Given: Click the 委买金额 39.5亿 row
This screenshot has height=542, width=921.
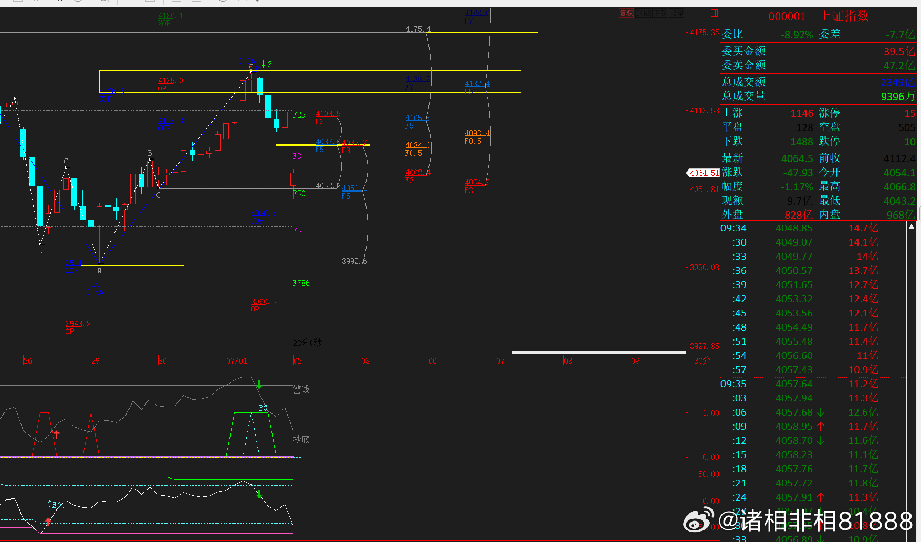Looking at the screenshot, I should click(818, 51).
